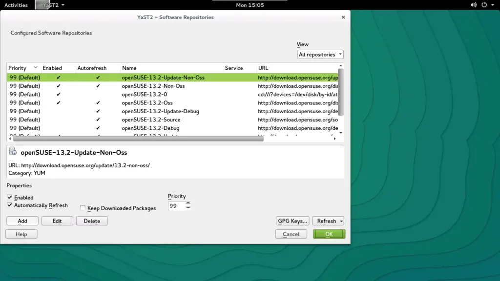The width and height of the screenshot is (500, 281).
Task: Enable Keep Downloaded Packages
Action: point(83,208)
